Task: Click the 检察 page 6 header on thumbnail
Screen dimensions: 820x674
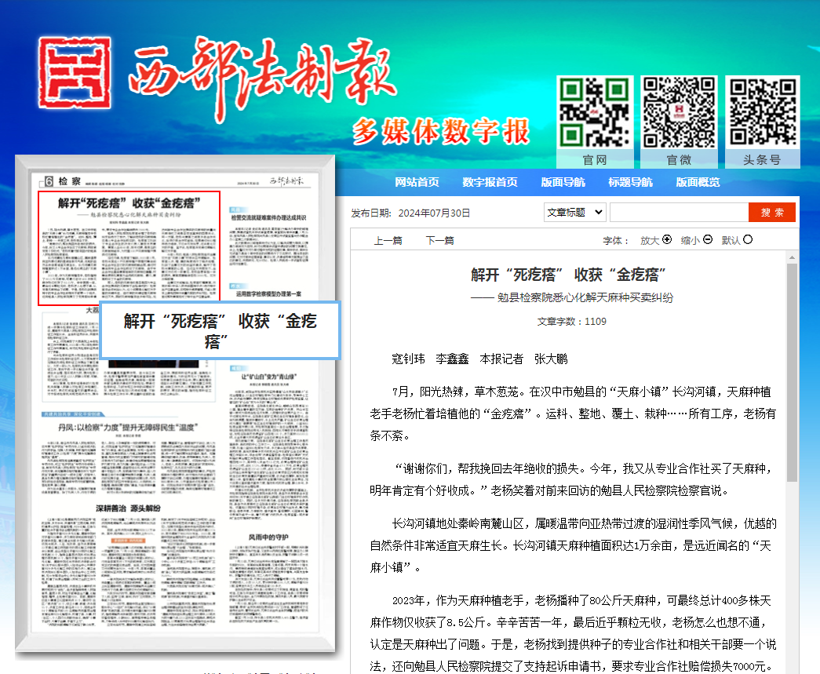Action: 62,181
